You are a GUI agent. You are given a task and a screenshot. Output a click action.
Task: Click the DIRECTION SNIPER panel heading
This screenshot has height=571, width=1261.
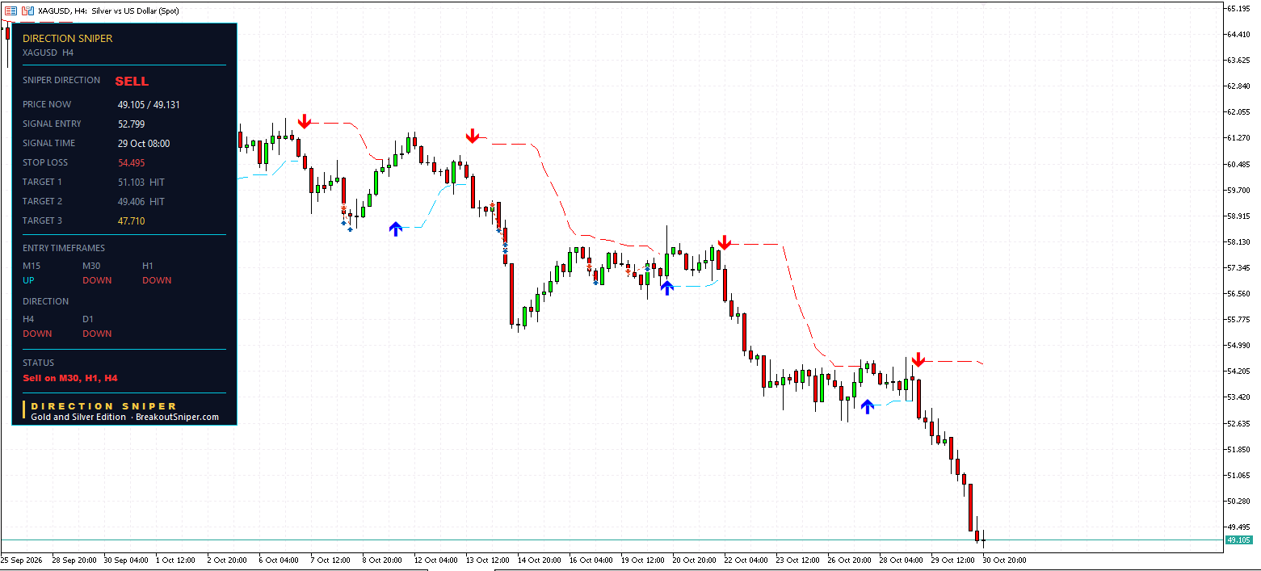(68, 38)
